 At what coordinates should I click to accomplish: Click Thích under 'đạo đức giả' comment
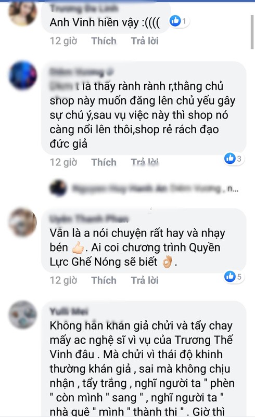click(x=104, y=162)
